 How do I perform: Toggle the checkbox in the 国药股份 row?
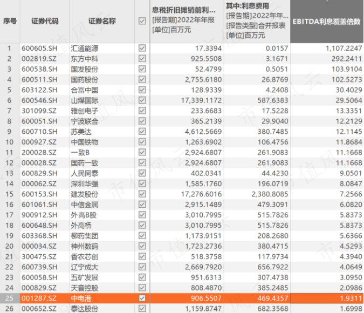tap(142, 79)
